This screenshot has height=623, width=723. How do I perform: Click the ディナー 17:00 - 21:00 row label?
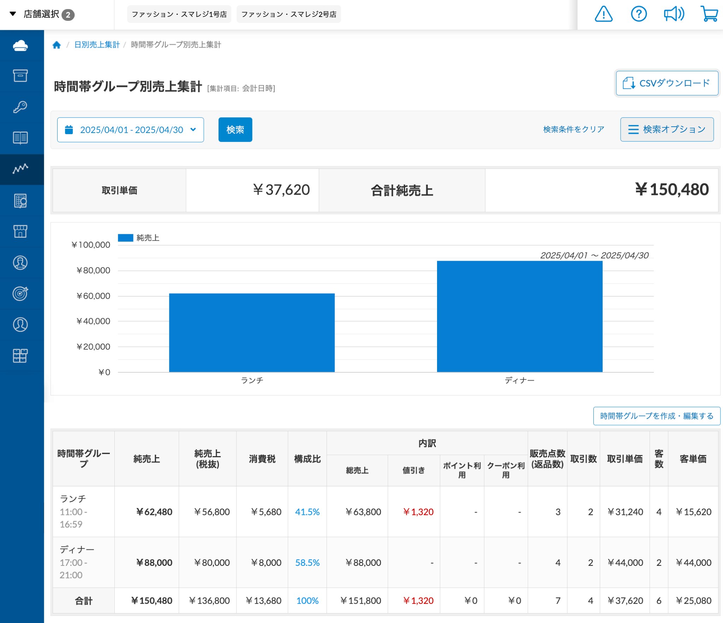[x=83, y=563]
